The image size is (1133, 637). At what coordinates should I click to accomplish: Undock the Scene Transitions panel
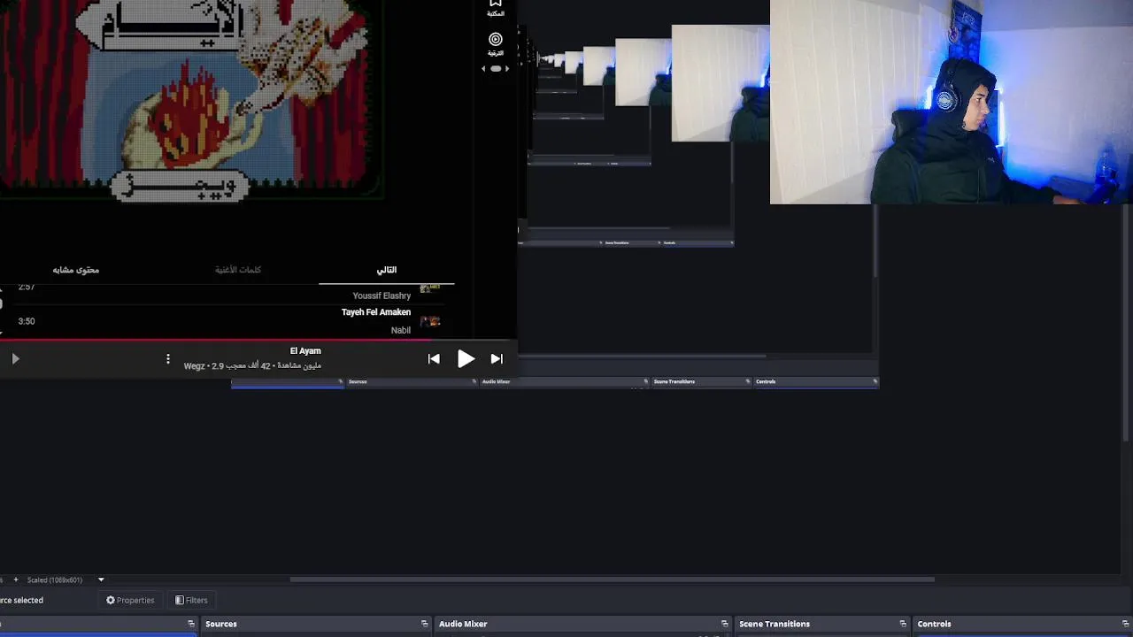[903, 624]
